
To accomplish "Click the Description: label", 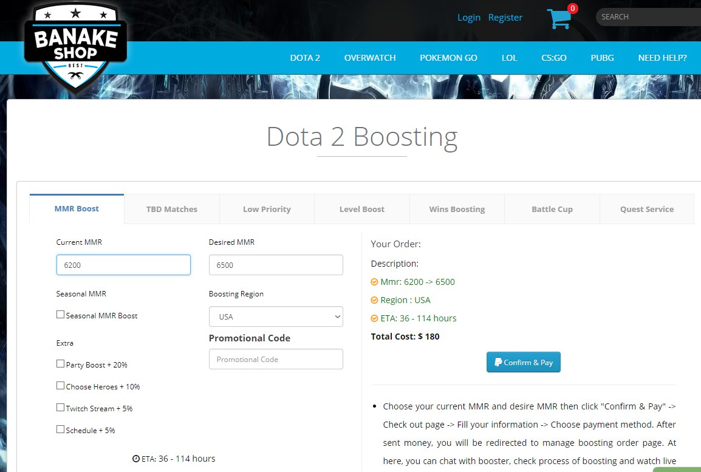I will [395, 264].
